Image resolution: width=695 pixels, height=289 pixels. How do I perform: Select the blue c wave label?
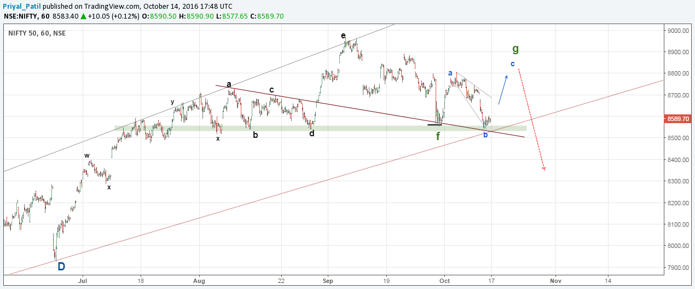point(512,64)
